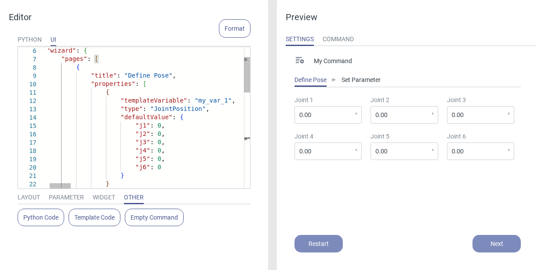The width and height of the screenshot is (545, 270).
Task: Open the LAYOUT snippets tab
Action: pos(29,197)
